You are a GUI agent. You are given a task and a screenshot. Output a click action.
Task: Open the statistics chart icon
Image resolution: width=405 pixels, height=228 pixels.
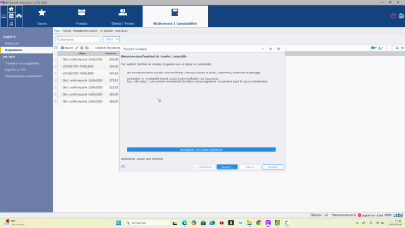click(11, 23)
